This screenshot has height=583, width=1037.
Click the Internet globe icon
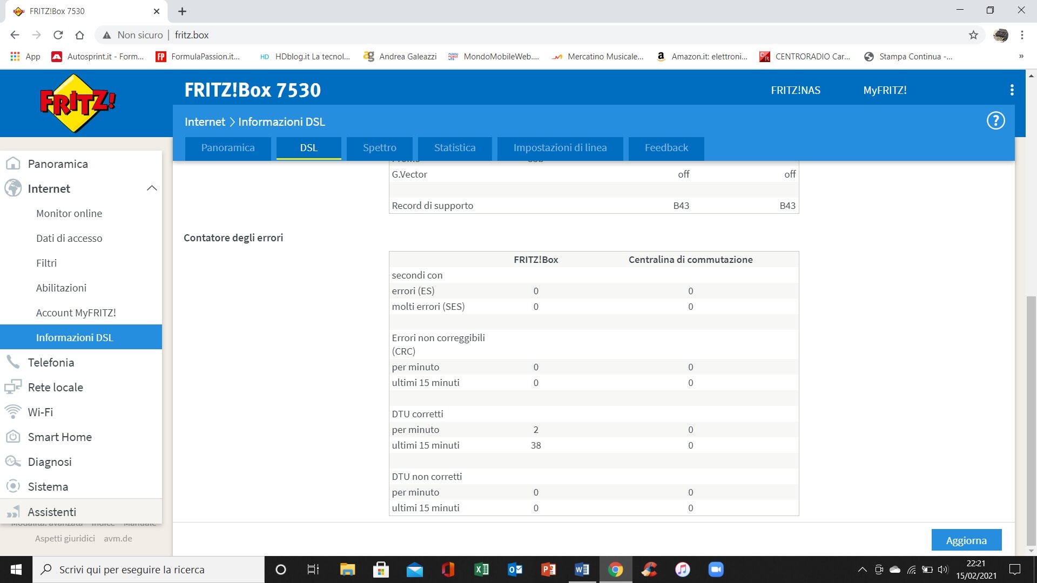13,188
